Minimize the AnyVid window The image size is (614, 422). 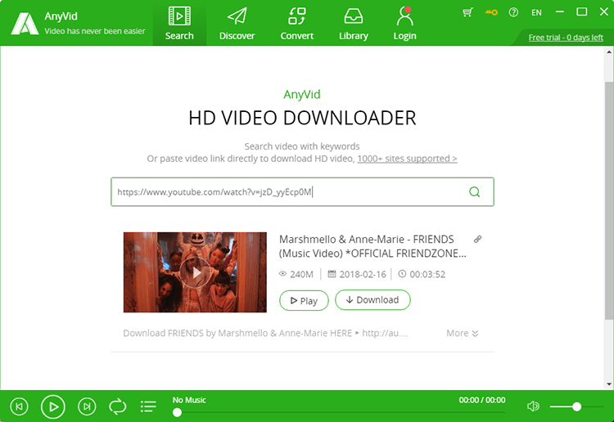point(560,12)
